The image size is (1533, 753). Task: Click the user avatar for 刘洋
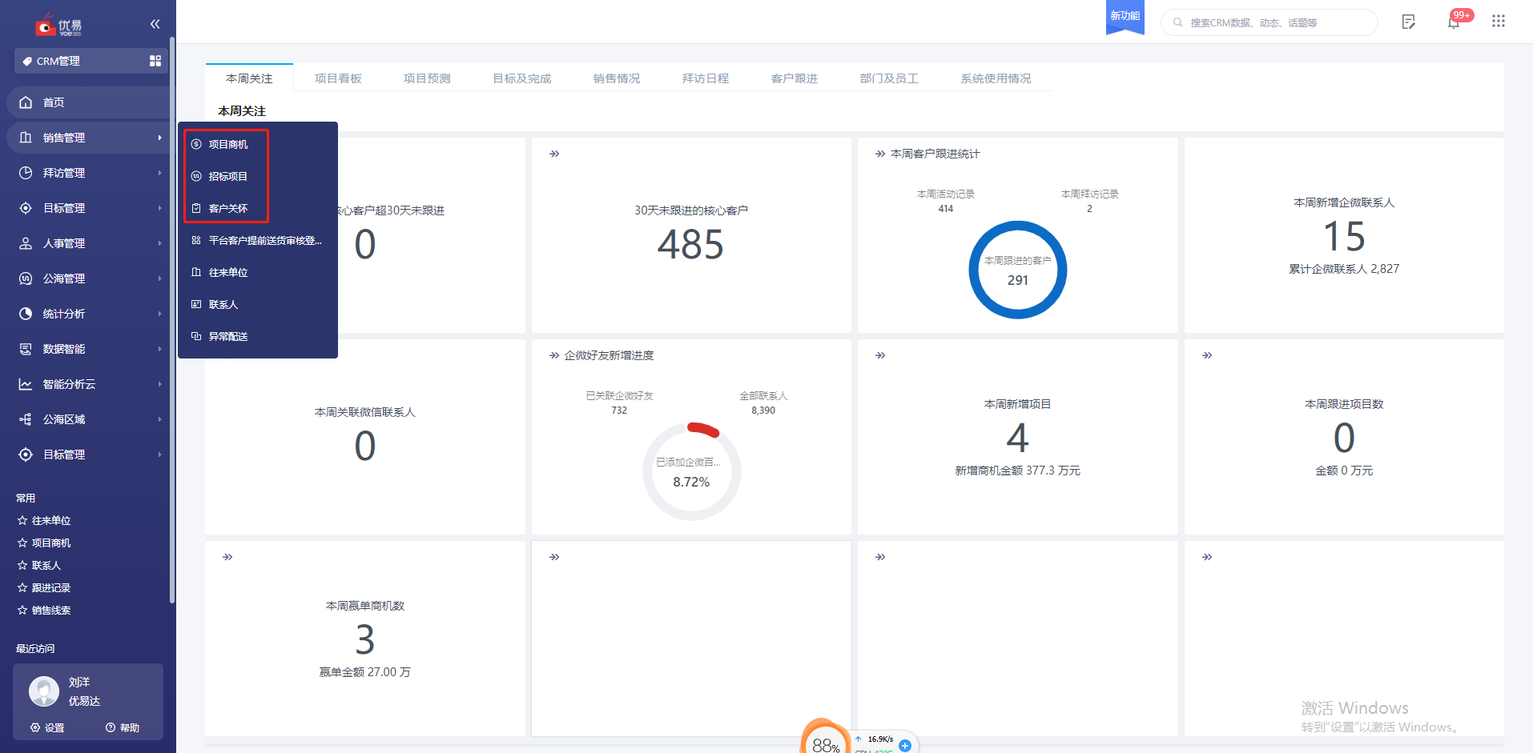[44, 691]
